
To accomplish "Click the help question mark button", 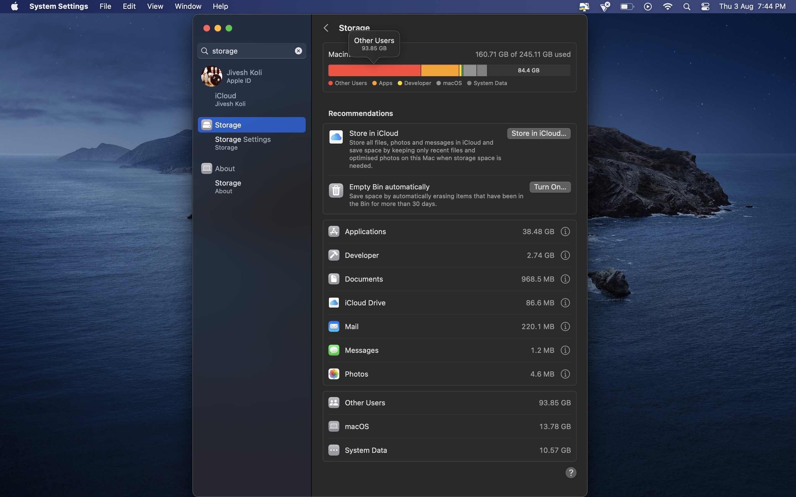I will click(x=571, y=473).
